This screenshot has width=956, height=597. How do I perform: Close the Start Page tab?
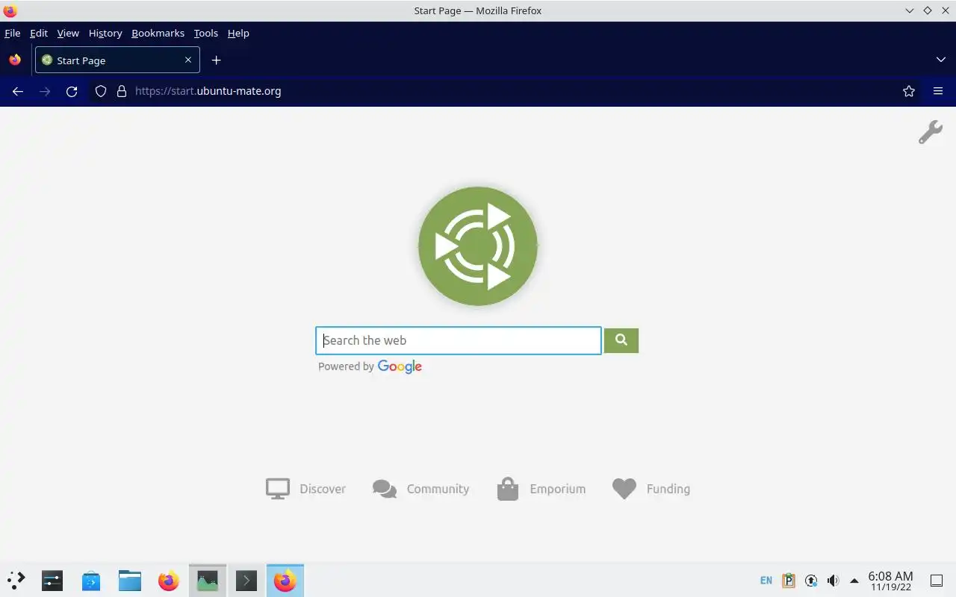[x=188, y=60]
